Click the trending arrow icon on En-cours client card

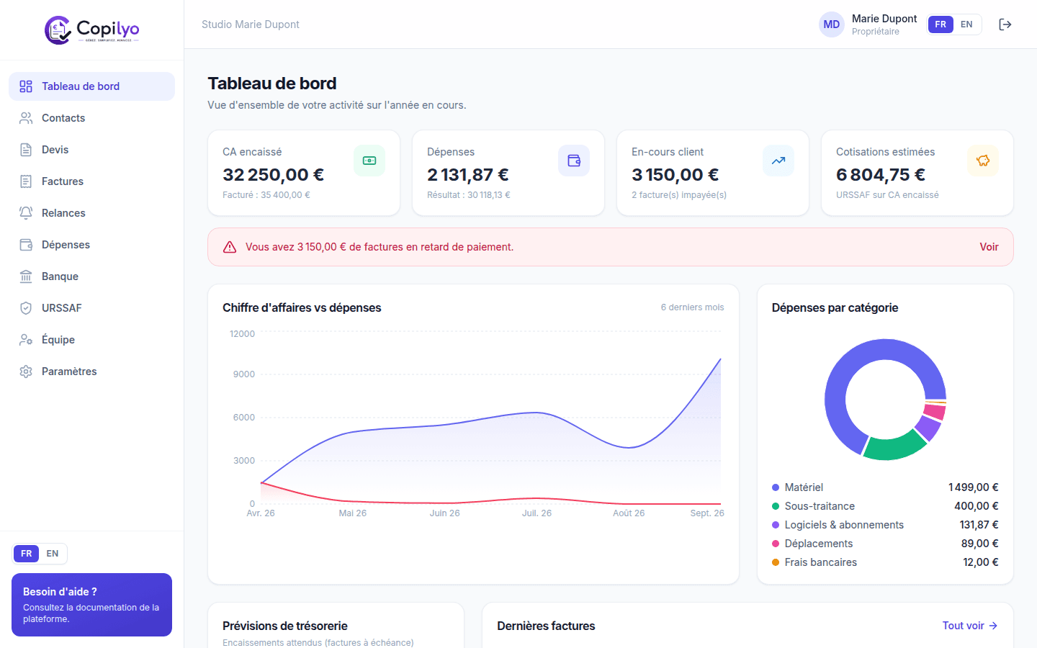pyautogui.click(x=778, y=161)
